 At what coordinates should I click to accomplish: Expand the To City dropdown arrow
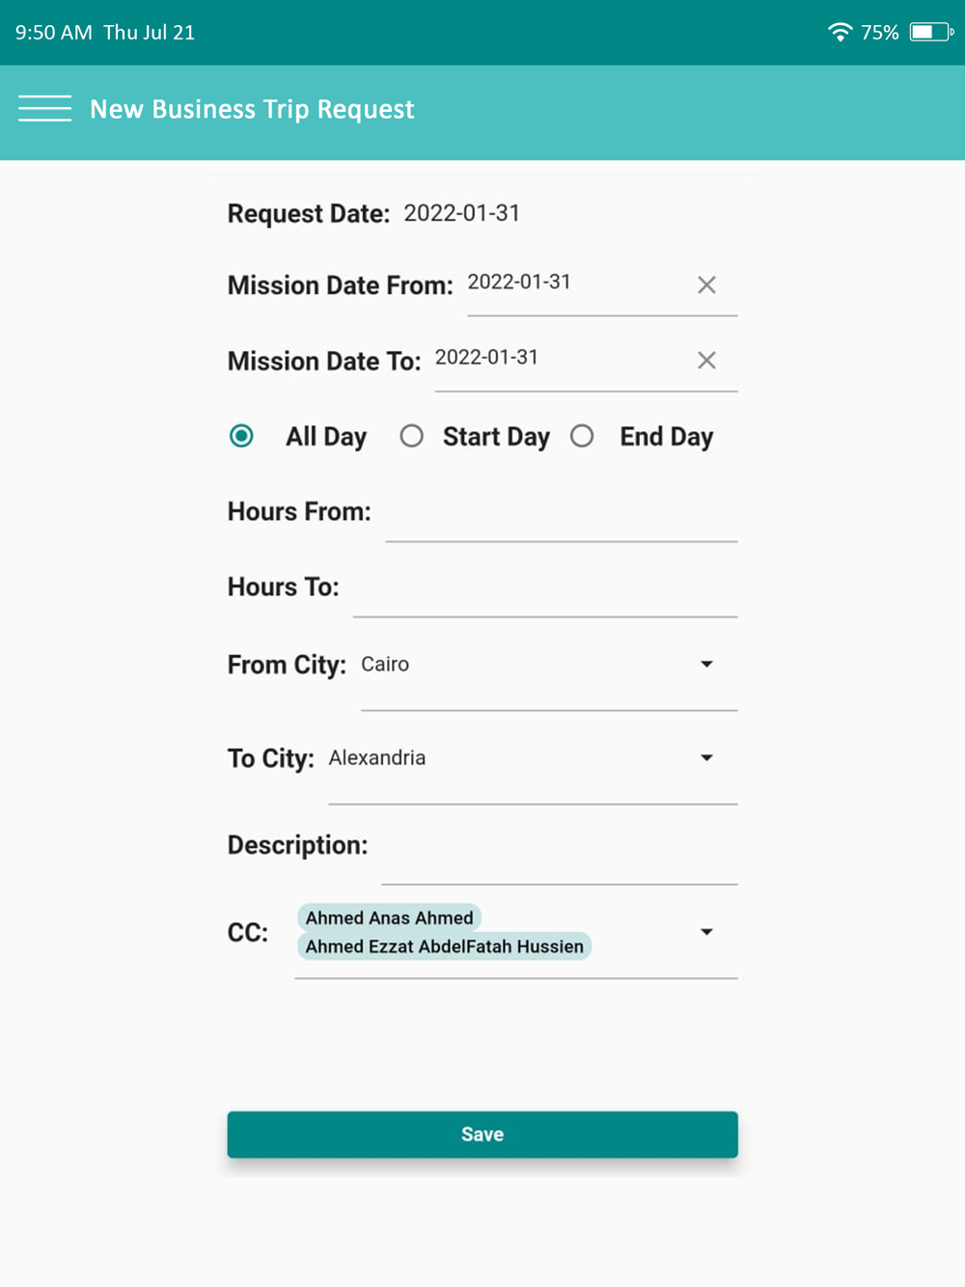706,757
